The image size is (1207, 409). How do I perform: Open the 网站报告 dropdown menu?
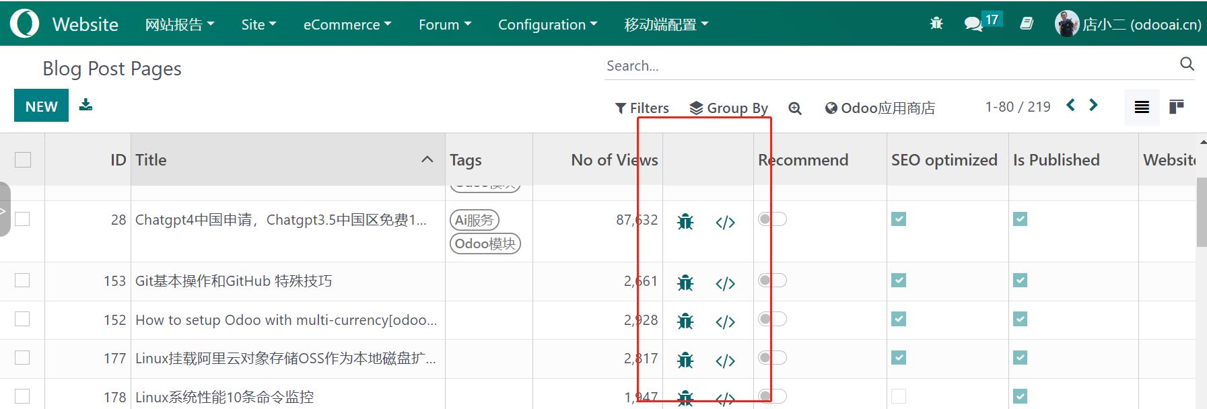[x=179, y=25]
